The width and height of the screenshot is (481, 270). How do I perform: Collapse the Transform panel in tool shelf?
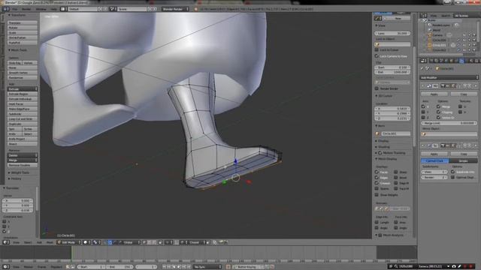(x=10, y=15)
